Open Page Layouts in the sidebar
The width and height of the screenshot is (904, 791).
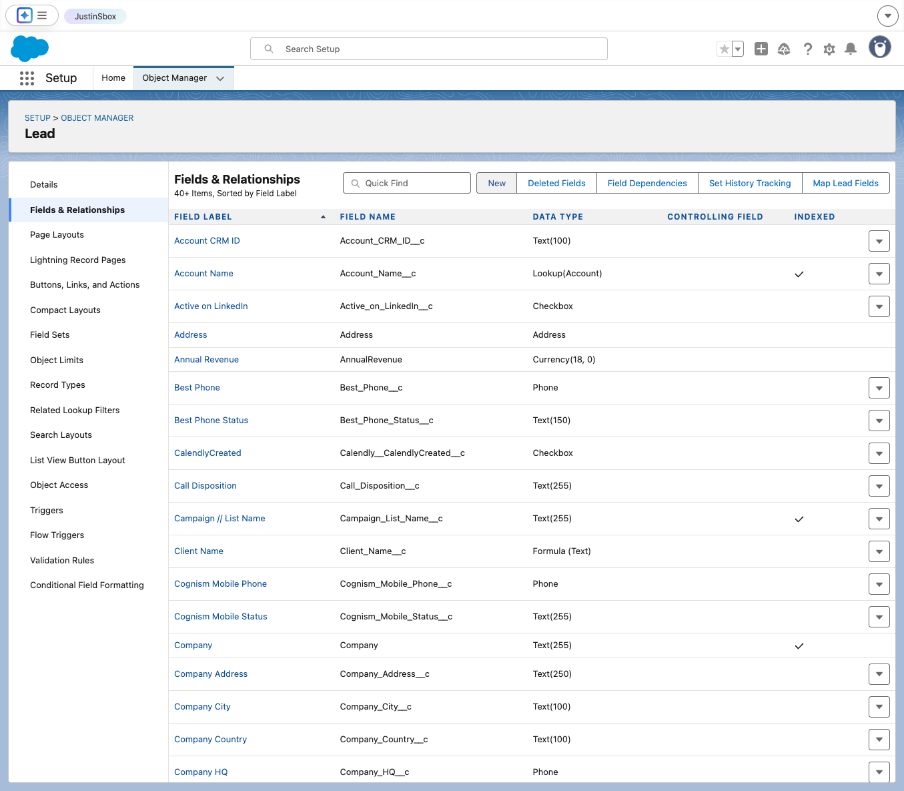coord(57,235)
